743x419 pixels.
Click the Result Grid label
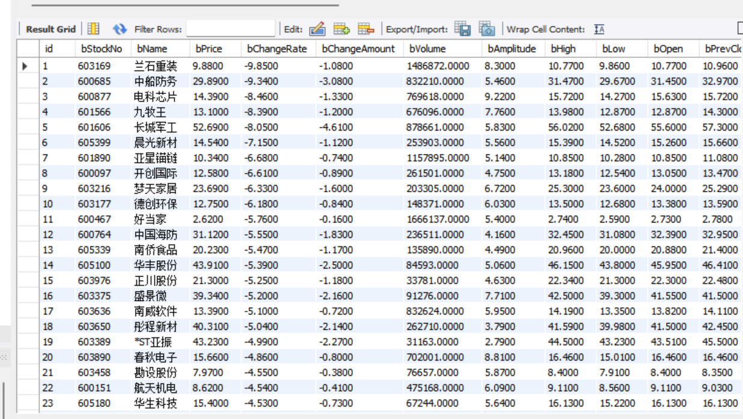(51, 29)
